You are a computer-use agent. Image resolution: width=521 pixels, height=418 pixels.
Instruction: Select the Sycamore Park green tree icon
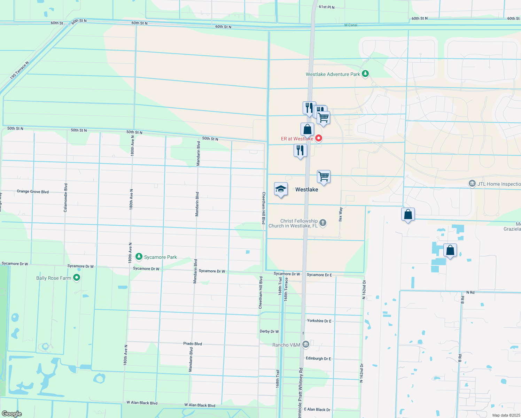(x=139, y=257)
